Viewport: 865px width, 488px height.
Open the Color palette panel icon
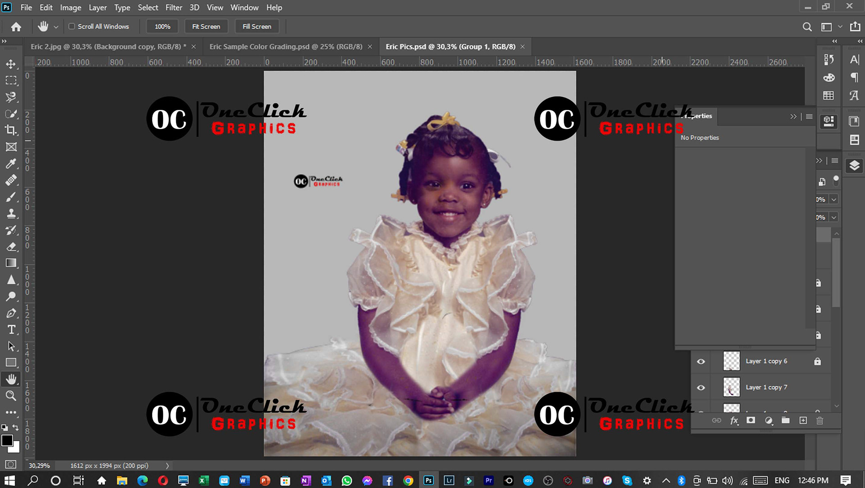(x=829, y=77)
